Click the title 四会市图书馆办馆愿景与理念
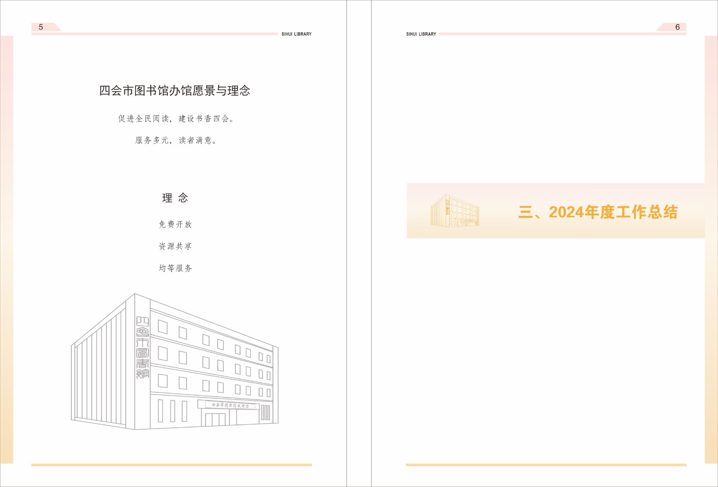Image resolution: width=718 pixels, height=487 pixels. click(175, 91)
